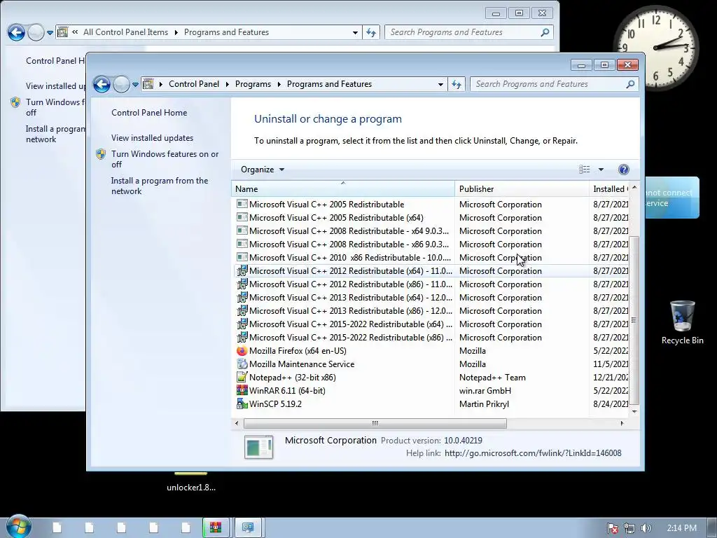
Task: Click the Back arrow in front window
Action: pos(102,84)
